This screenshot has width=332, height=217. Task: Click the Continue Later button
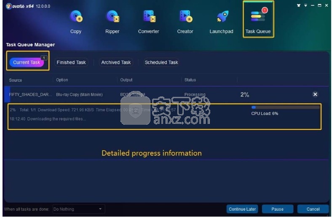coord(242,209)
